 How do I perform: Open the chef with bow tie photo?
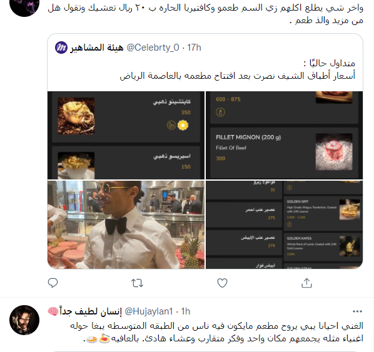tap(126, 224)
